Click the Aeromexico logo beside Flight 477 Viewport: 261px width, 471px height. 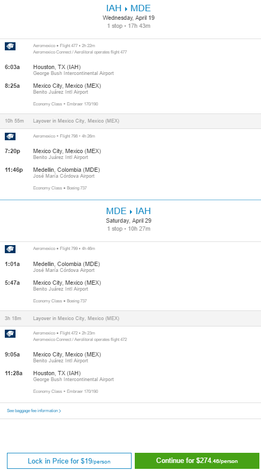pyautogui.click(x=10, y=46)
